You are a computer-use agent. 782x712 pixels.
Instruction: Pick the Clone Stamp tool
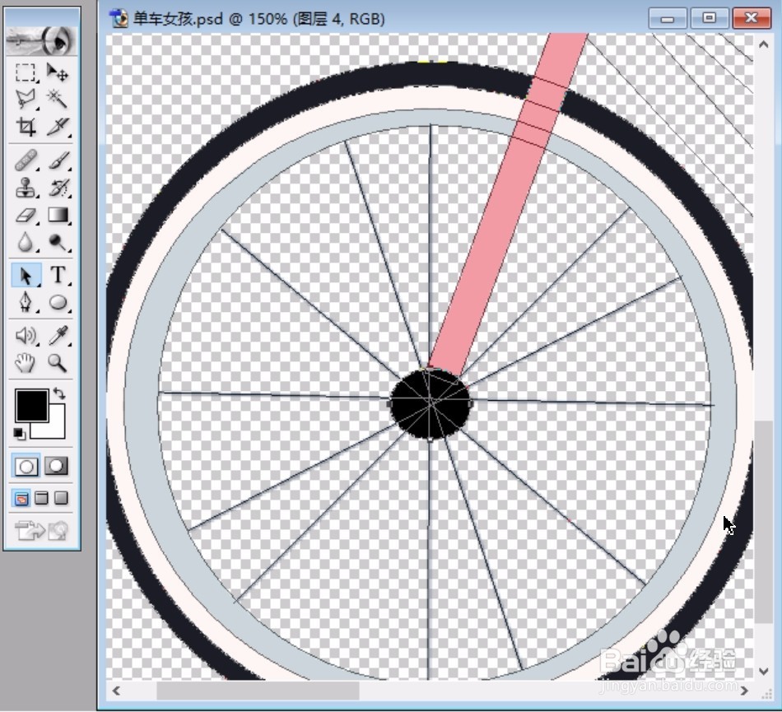[x=26, y=188]
